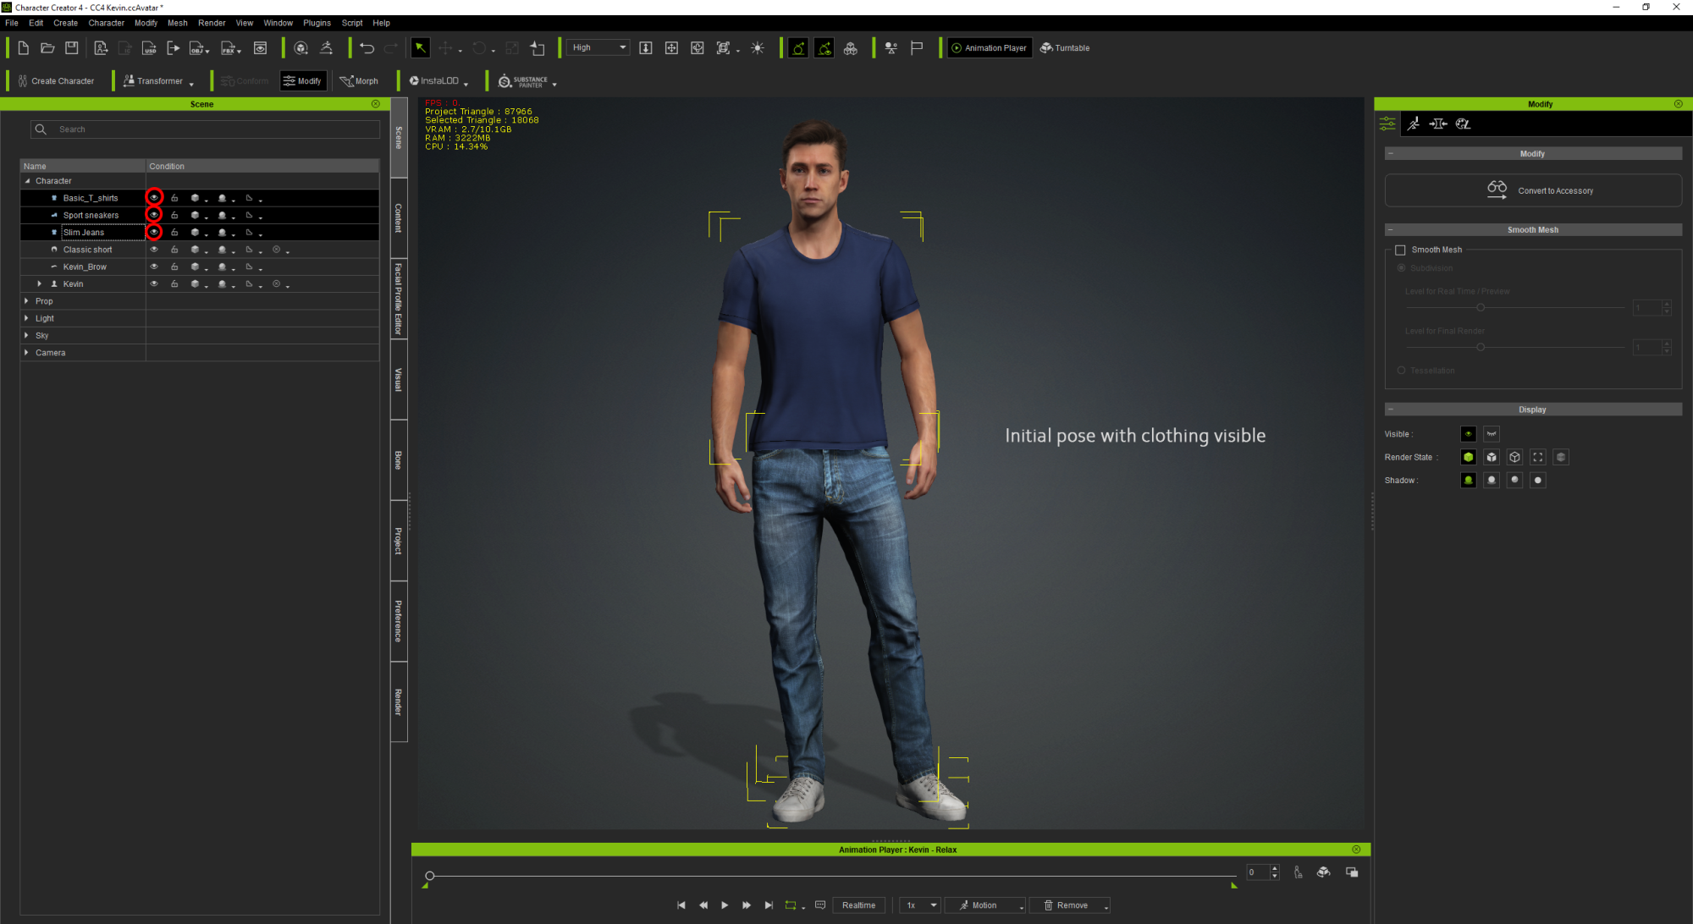Set Visible to hidden closed-eye icon
This screenshot has height=924, width=1693.
tap(1492, 434)
